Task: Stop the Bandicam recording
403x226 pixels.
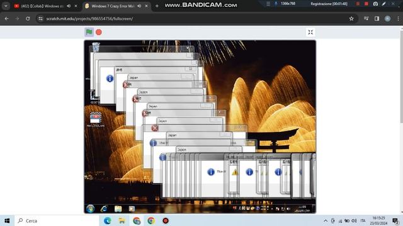Action: (x=366, y=4)
